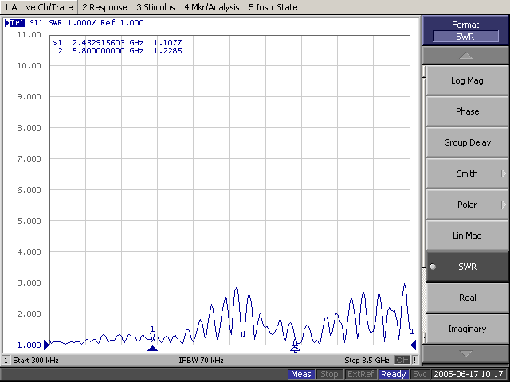510x382 pixels.
Task: Click the exclamation mark status indicator
Action: click(415, 361)
